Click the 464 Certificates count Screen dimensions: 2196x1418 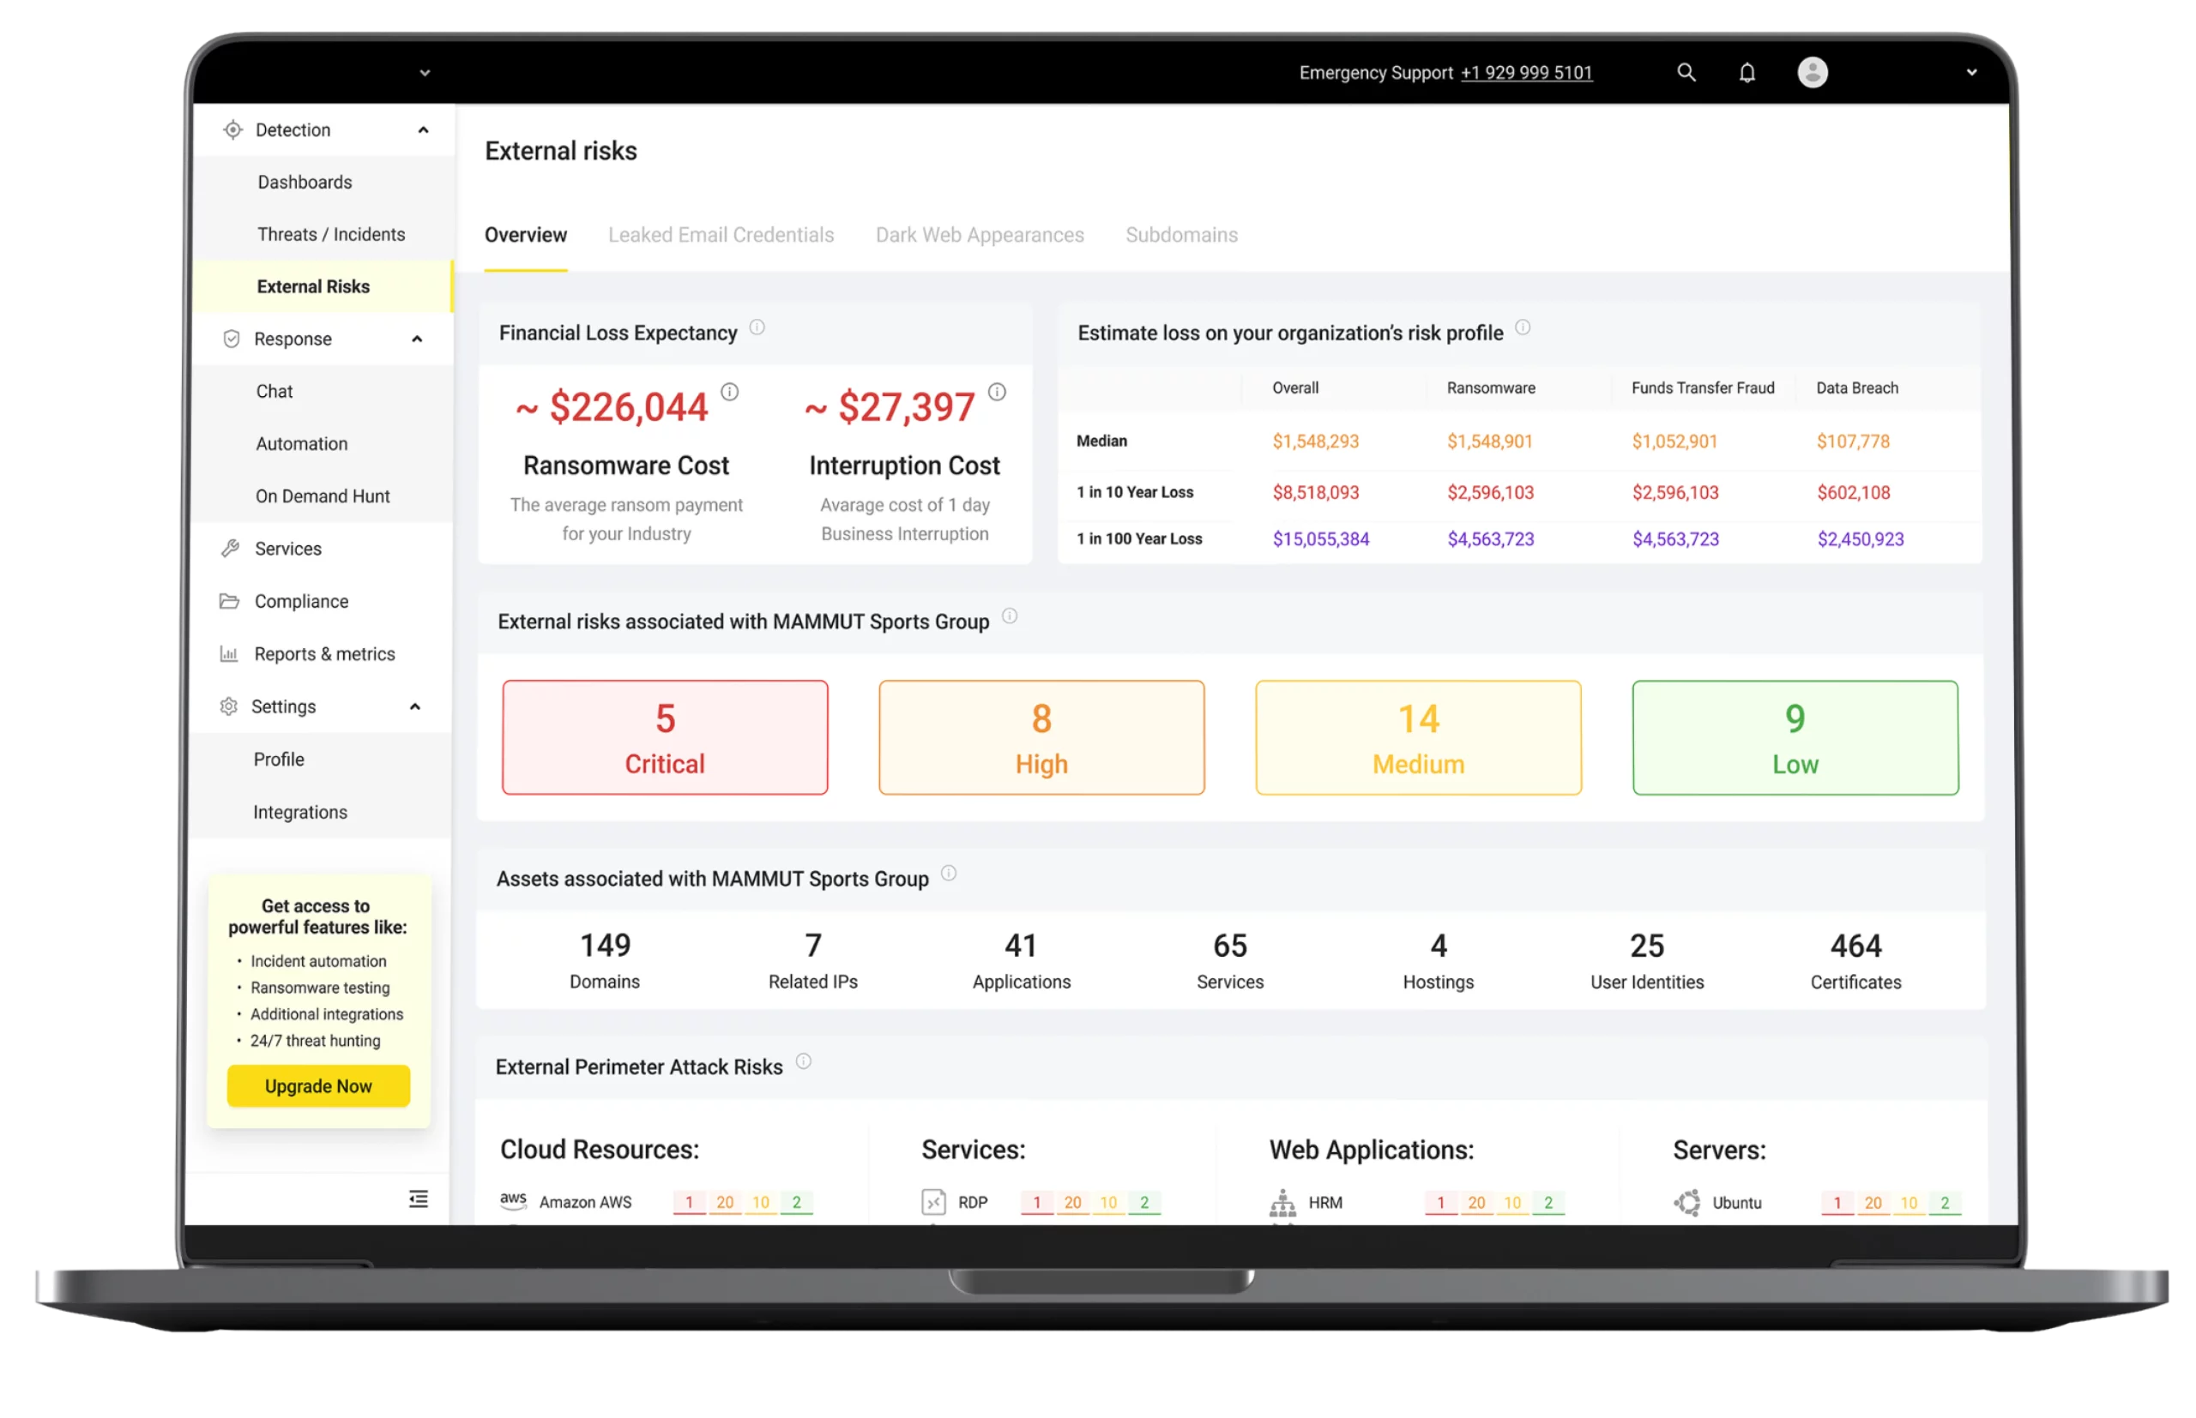pyautogui.click(x=1855, y=959)
